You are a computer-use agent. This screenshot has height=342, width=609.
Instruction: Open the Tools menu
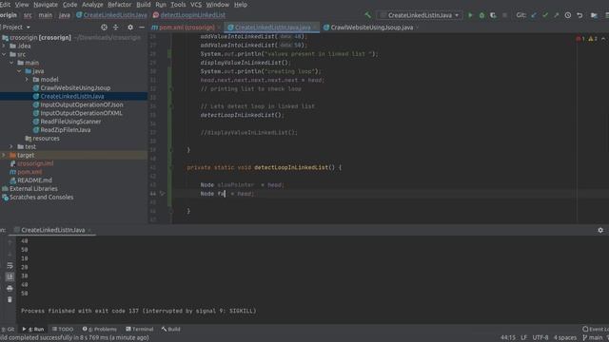pyautogui.click(x=178, y=5)
